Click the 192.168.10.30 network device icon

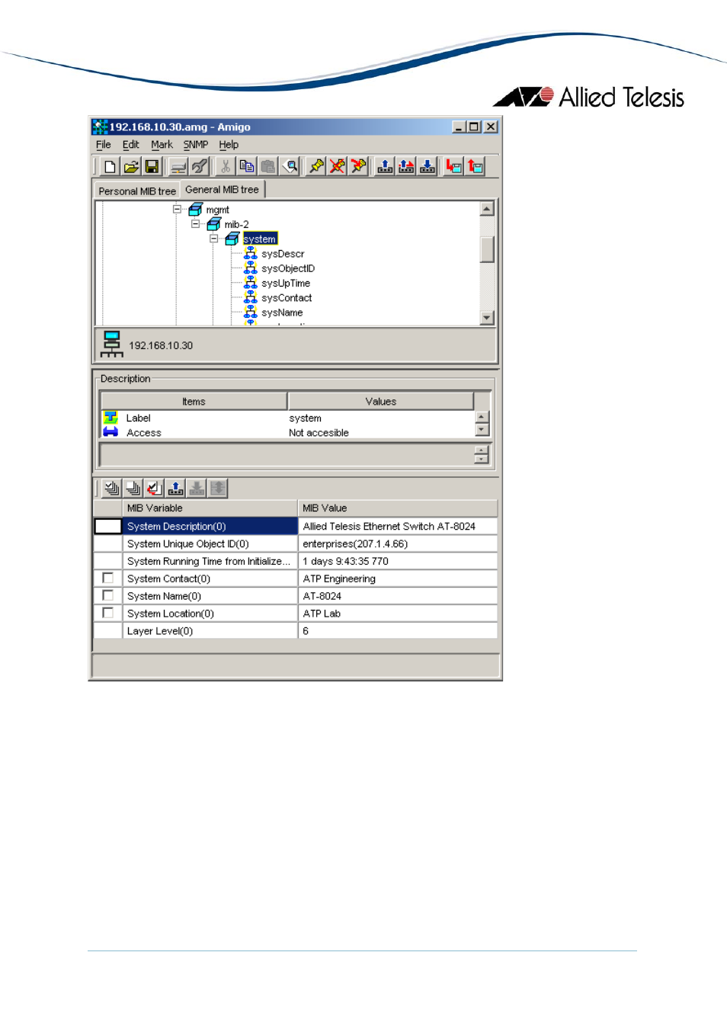[x=111, y=345]
